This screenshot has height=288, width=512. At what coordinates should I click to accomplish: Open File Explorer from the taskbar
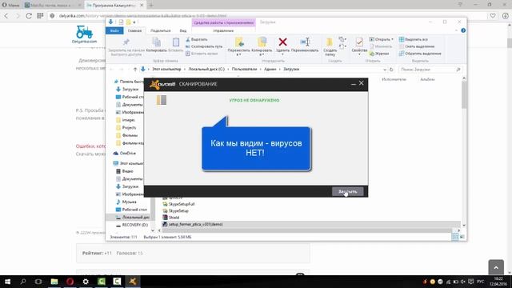tap(54, 281)
